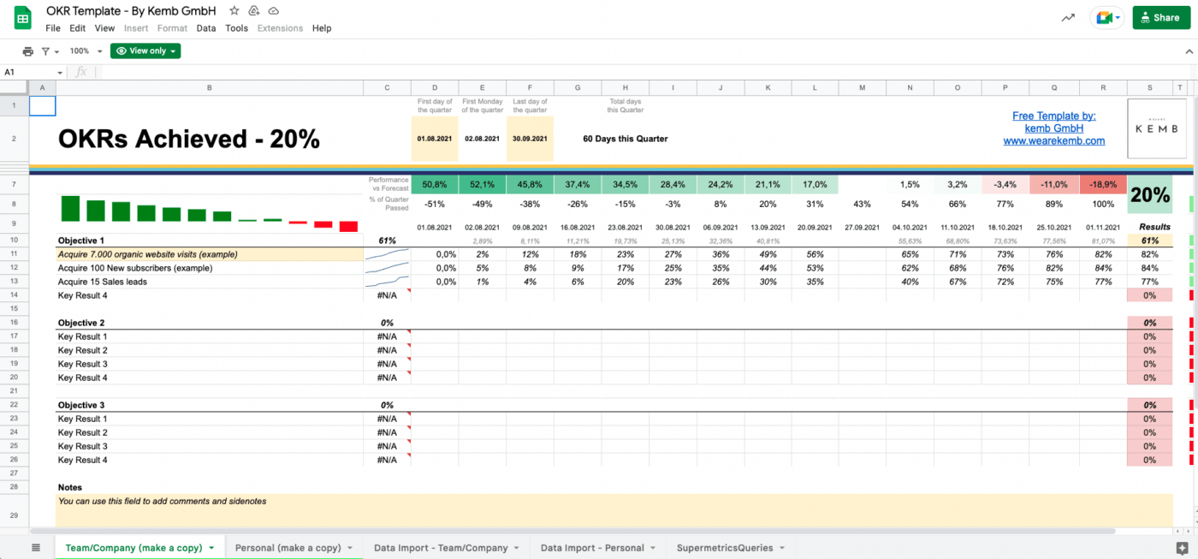Screen dimensions: 1198x559
Task: Click the green 20% results cell
Action: 1149,196
